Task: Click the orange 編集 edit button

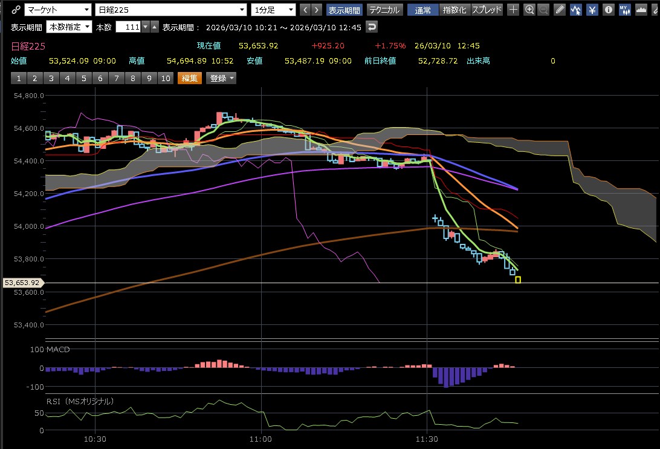Action: 190,78
